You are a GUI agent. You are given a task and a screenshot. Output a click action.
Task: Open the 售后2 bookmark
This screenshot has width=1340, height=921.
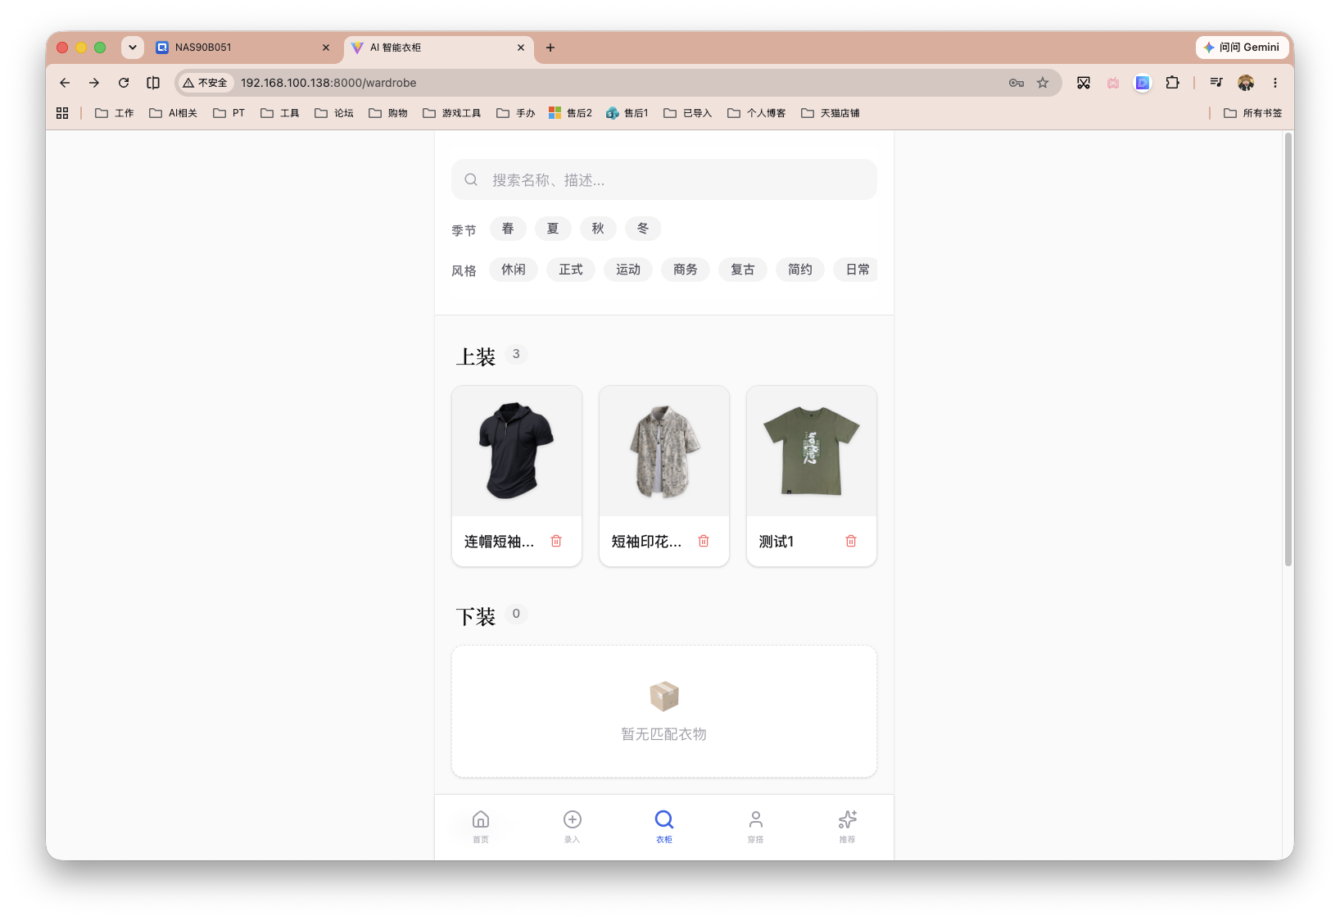point(571,113)
